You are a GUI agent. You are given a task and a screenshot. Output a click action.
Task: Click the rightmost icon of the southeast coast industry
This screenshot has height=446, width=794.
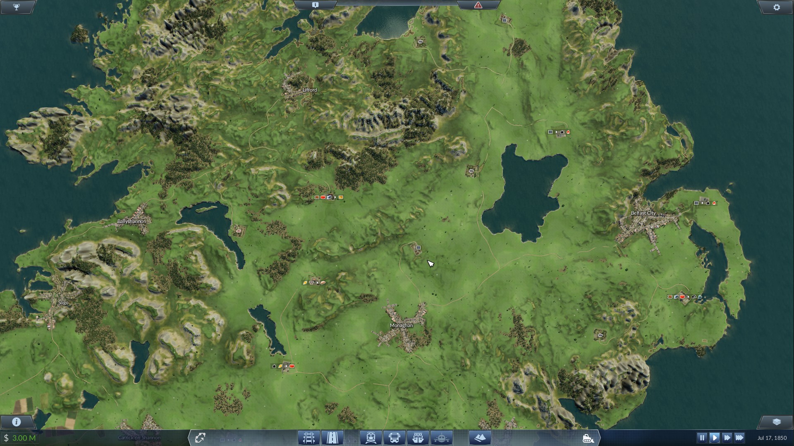(700, 297)
